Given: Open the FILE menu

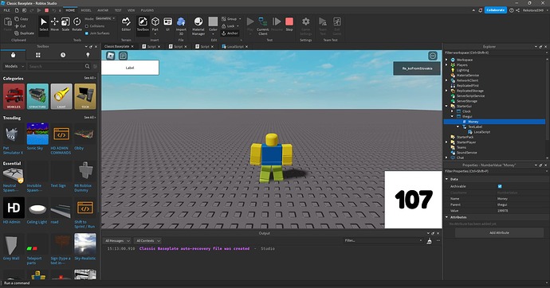Looking at the screenshot, I should (x=6, y=10).
